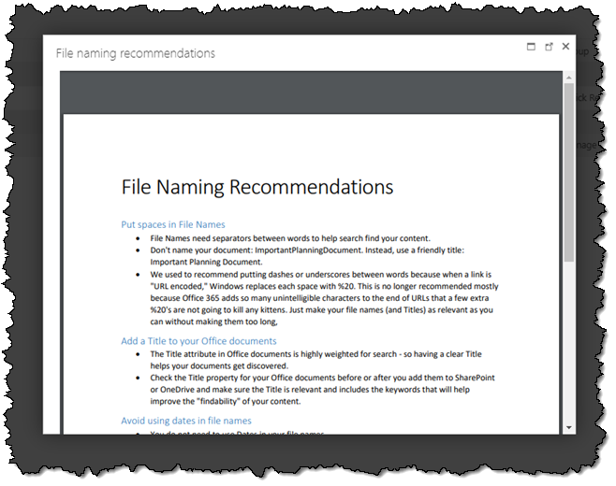Click the line starting 'Don't name your document'
This screenshot has height=486, width=616.
pyautogui.click(x=307, y=250)
